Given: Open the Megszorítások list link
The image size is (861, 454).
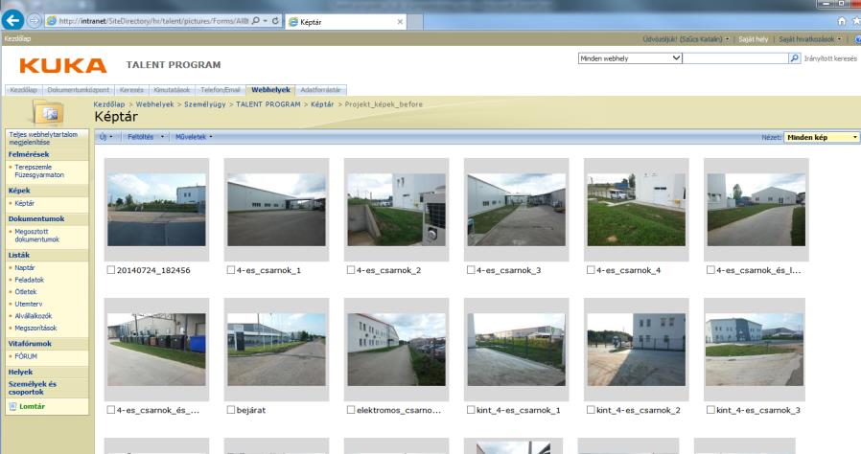Looking at the screenshot, I should [35, 328].
